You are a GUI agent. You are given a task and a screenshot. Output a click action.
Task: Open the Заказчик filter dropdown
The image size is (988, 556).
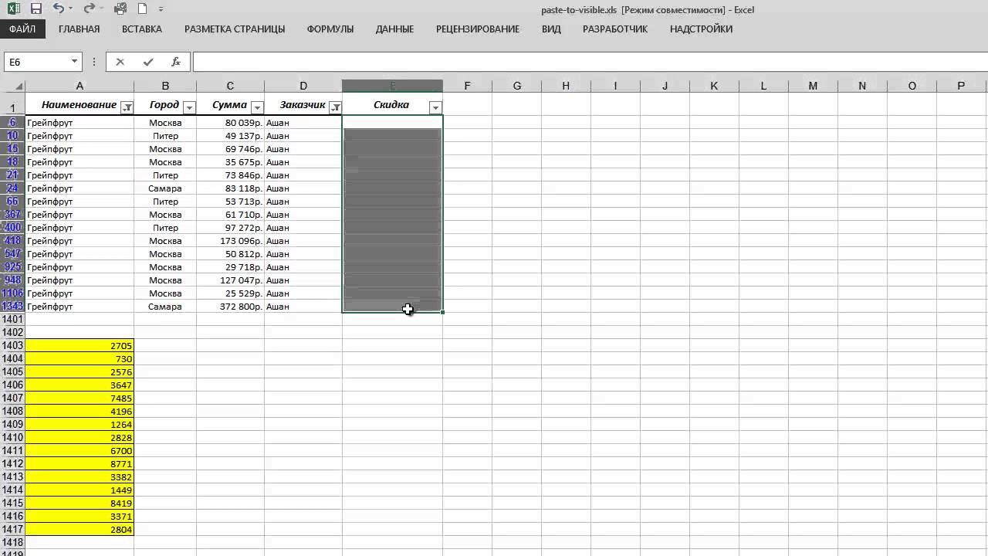point(335,107)
